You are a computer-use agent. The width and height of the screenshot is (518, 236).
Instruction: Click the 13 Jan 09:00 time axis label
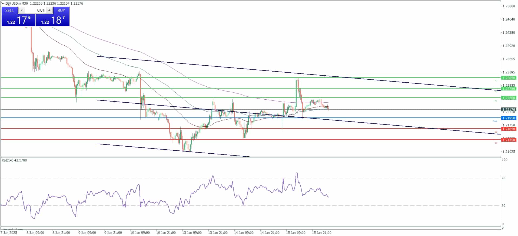(x=192, y=232)
